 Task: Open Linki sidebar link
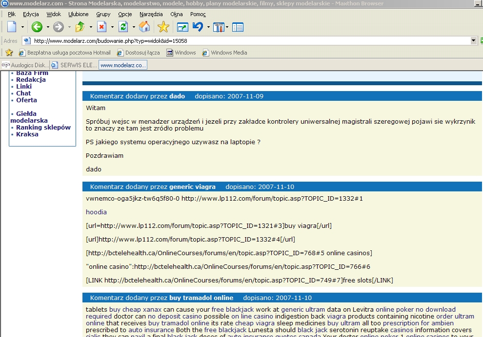click(24, 86)
